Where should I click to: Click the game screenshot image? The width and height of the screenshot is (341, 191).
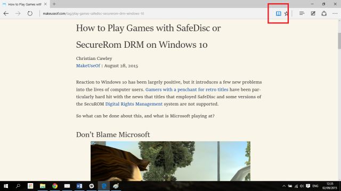170,161
